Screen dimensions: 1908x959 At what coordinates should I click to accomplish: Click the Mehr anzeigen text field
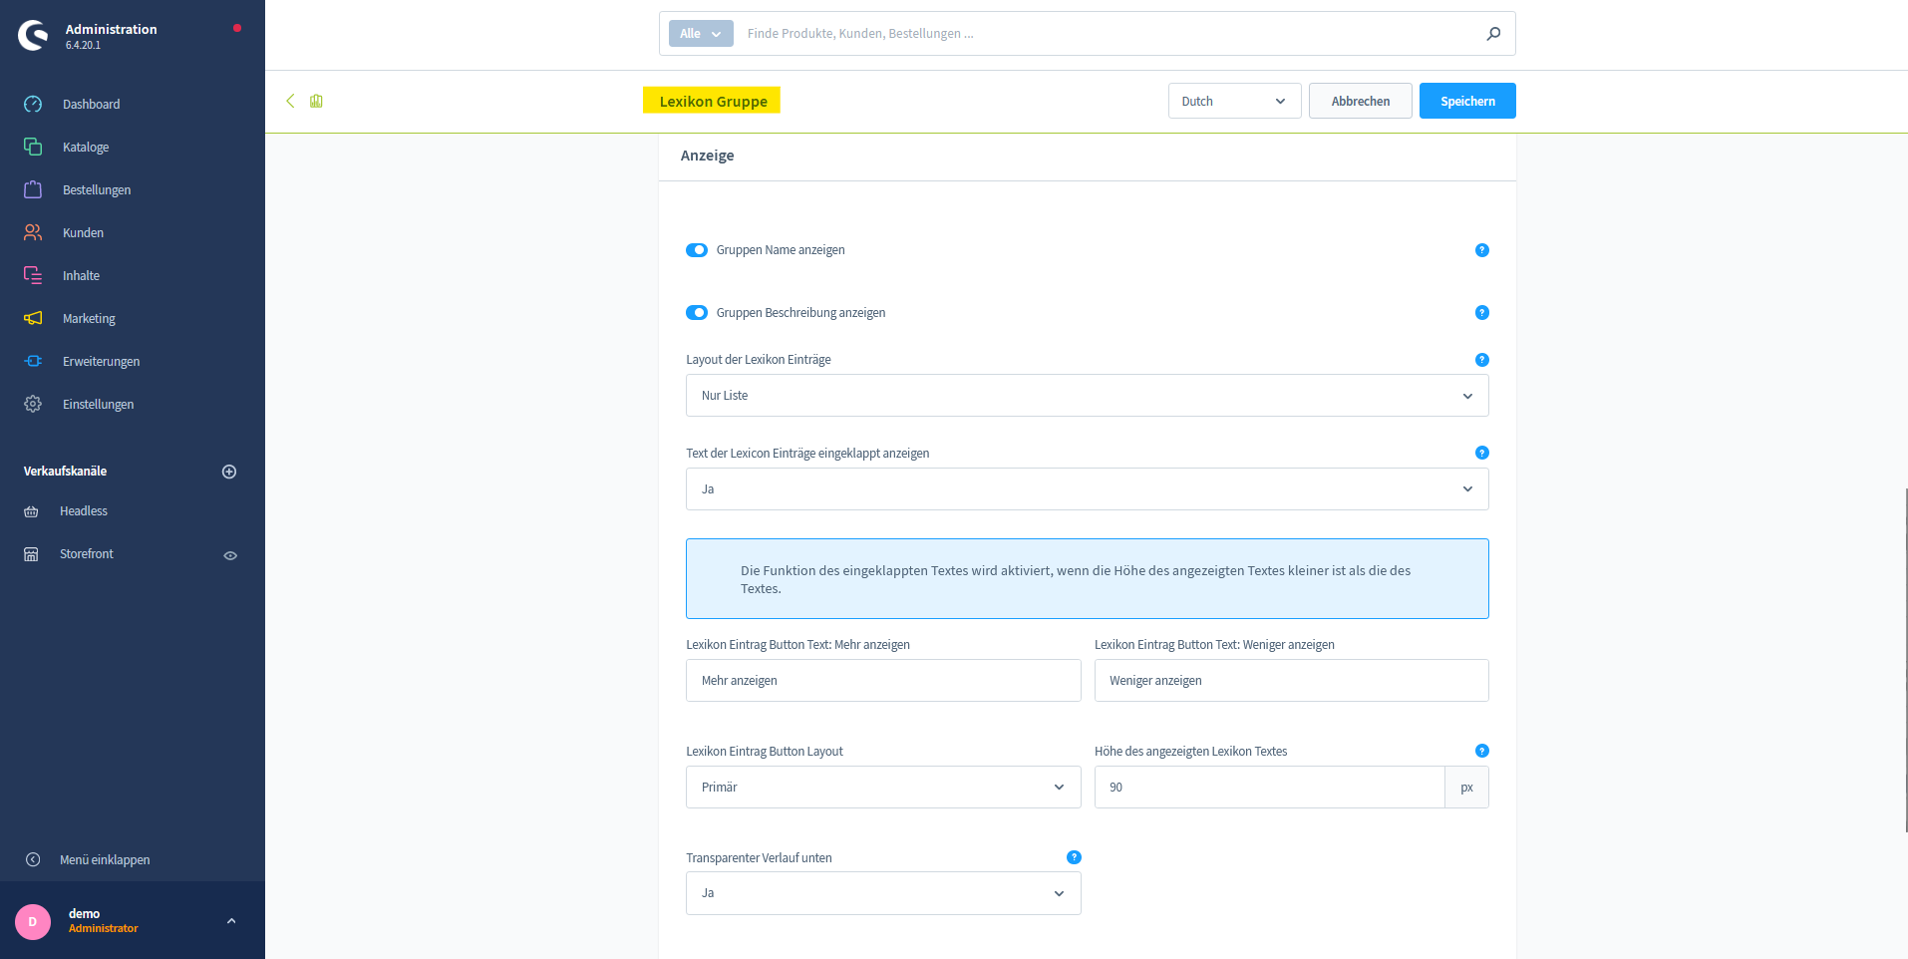pyautogui.click(x=883, y=681)
